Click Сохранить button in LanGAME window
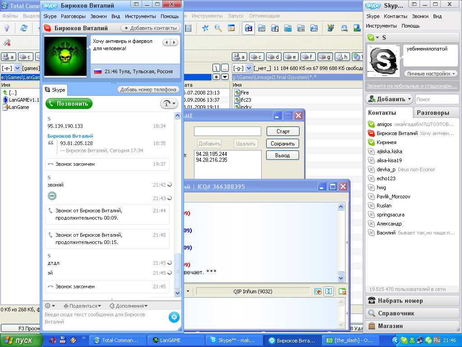The image size is (462, 347). pyautogui.click(x=283, y=144)
